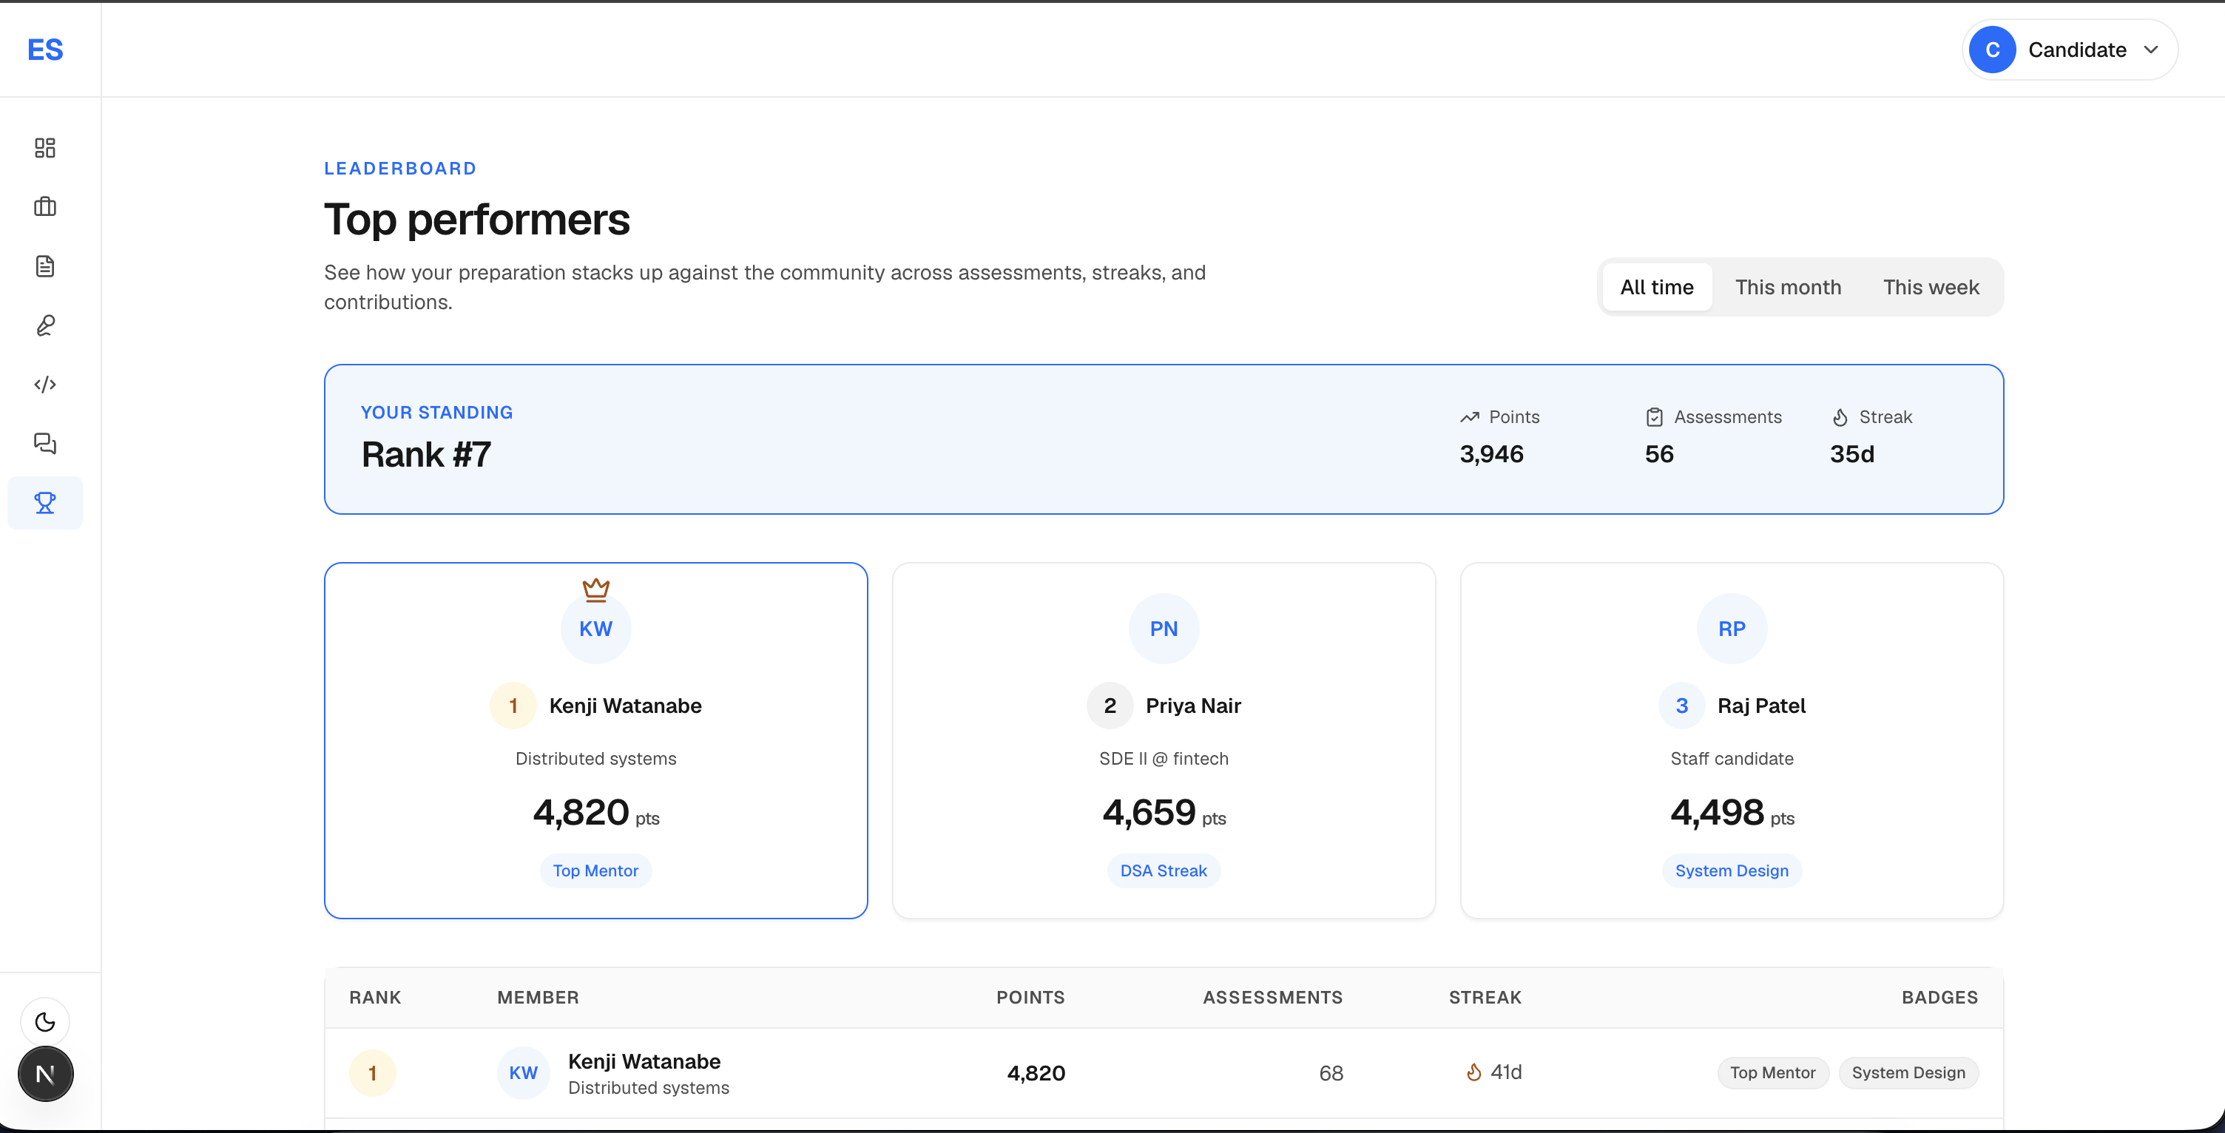The width and height of the screenshot is (2225, 1133).
Task: Click the 4,659 pts score on Priya's card
Action: (x=1164, y=814)
